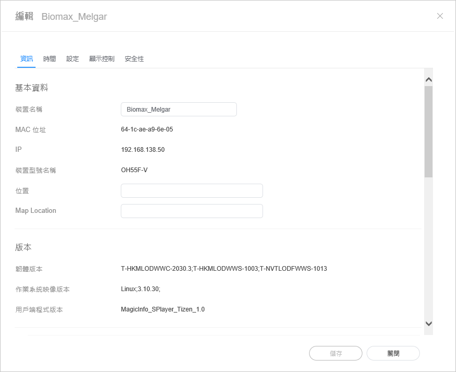Click the IP address 192.168.138.50
456x372 pixels.
click(143, 150)
